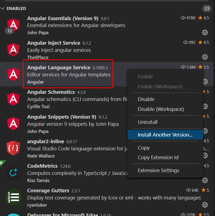Image resolution: width=215 pixels, height=216 pixels.
Task: Open manage gear for Angular Inject Service
Action: [205, 57]
